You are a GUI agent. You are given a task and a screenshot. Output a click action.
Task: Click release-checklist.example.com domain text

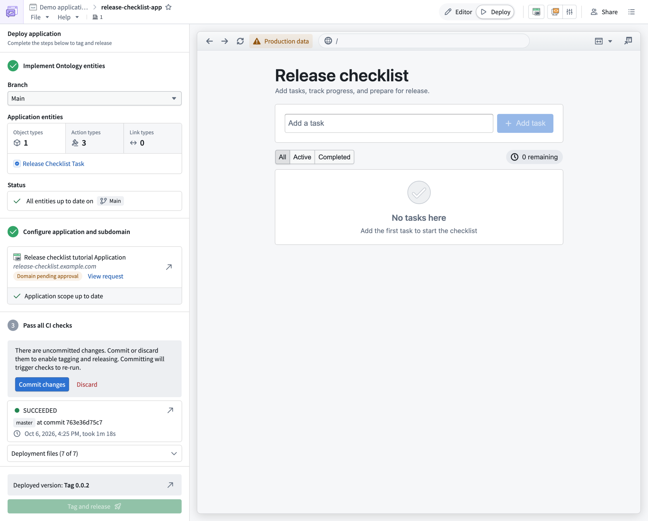[55, 266]
